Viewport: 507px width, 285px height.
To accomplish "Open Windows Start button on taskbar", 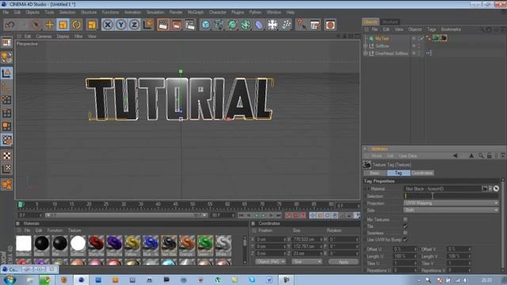I will pos(10,279).
